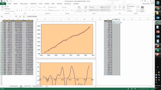Switch to the DATA ribbon tab
The image size is (161, 90).
(x=41, y=4)
